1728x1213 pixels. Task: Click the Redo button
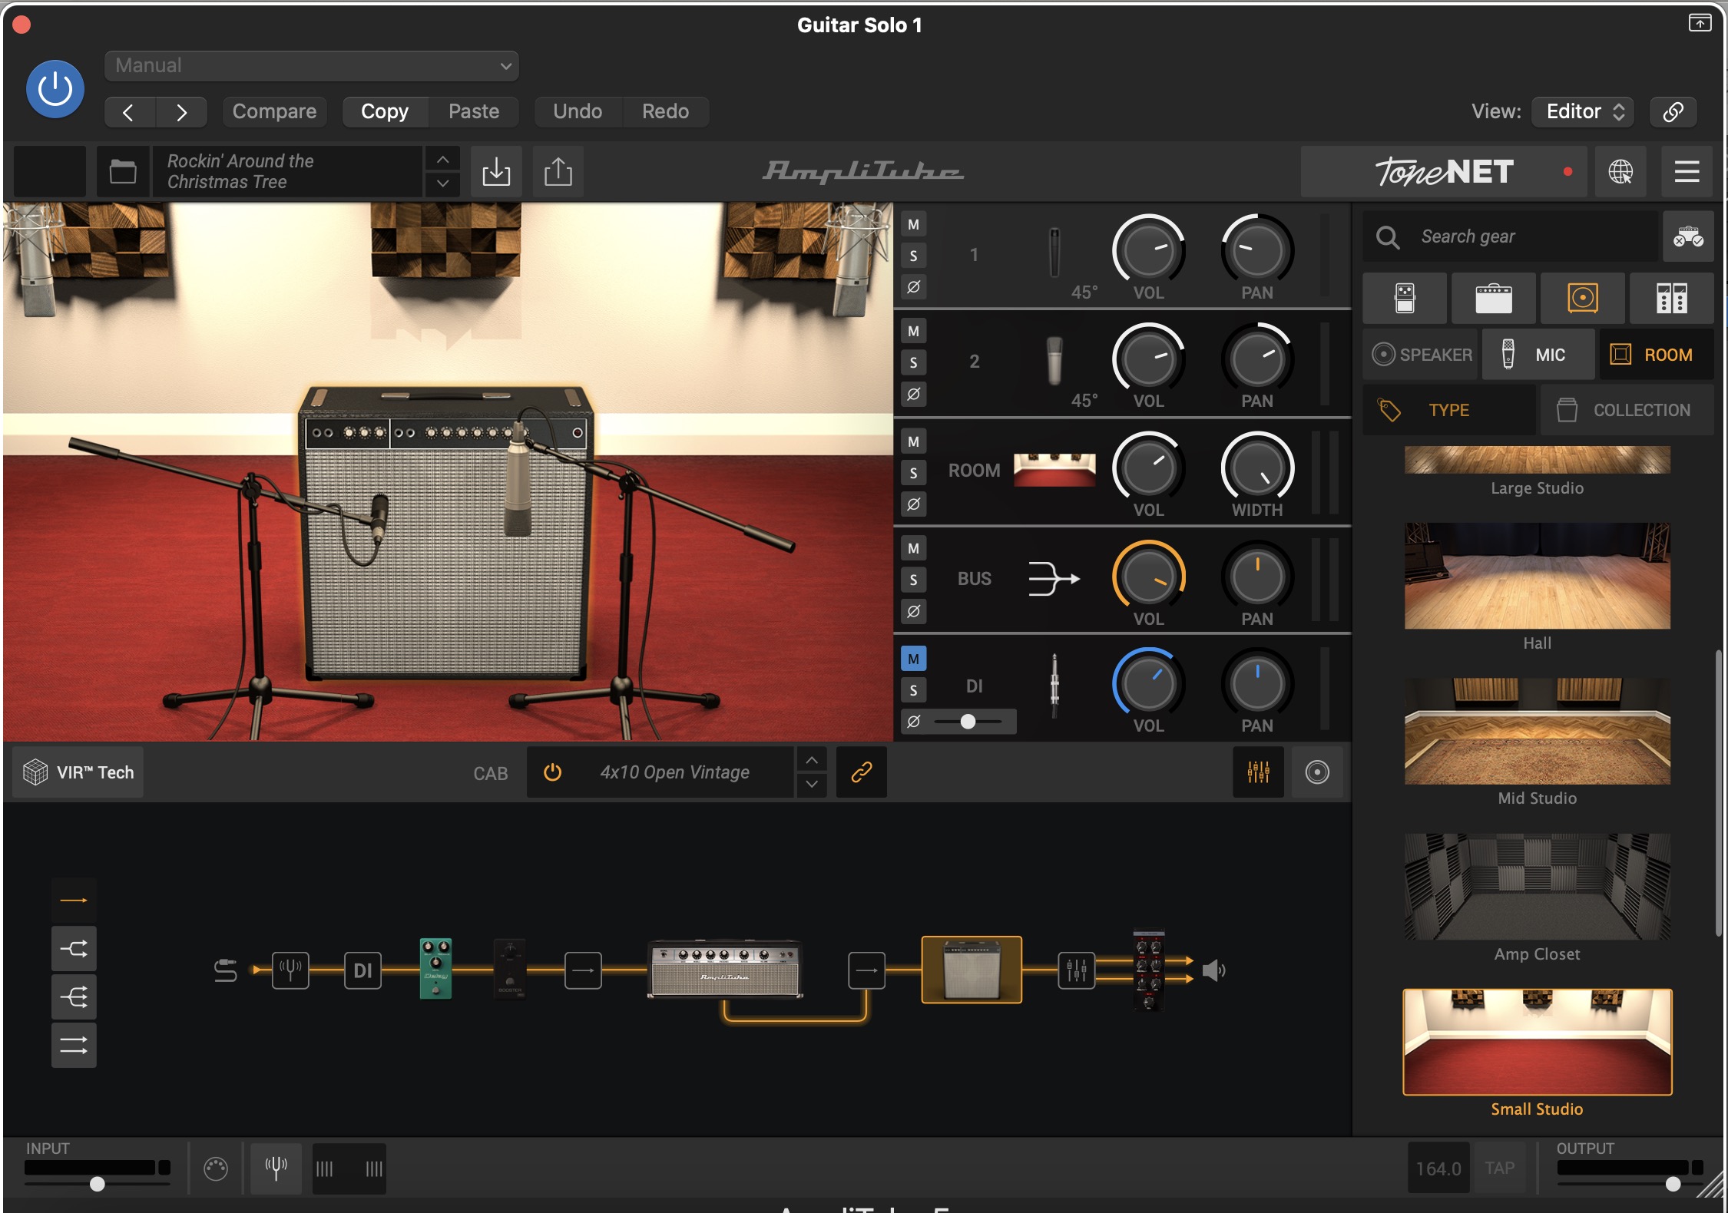click(x=665, y=112)
